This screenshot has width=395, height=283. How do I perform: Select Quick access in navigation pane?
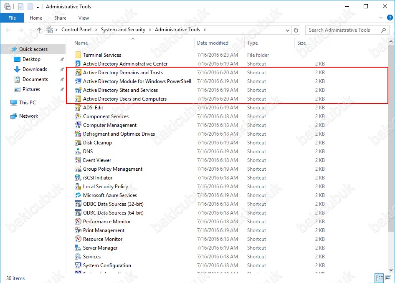(x=33, y=49)
